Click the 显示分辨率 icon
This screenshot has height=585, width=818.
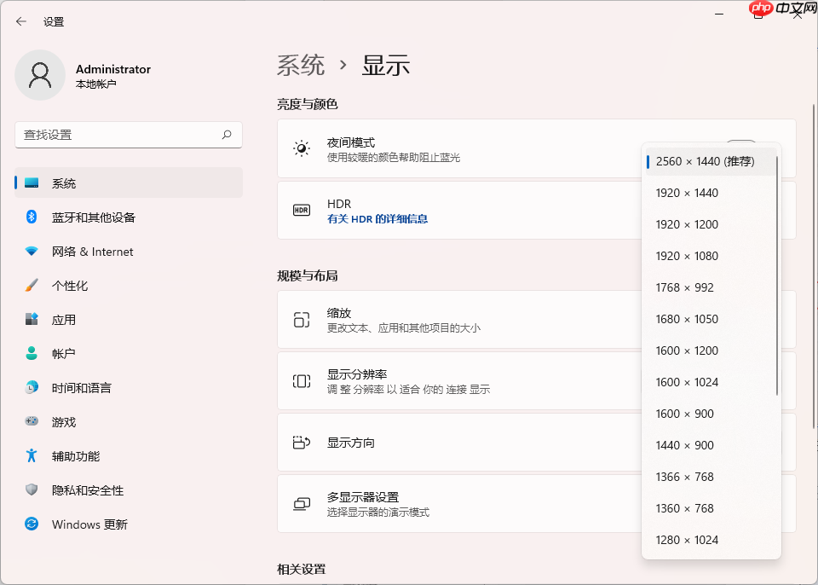tap(302, 381)
